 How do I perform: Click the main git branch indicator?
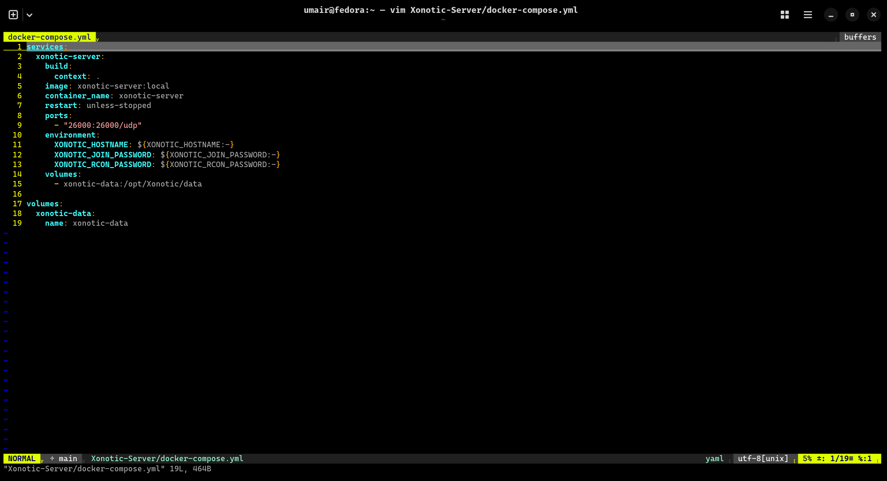coord(64,458)
